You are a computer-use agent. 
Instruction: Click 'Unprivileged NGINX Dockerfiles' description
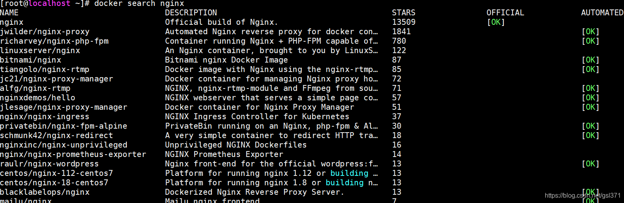click(236, 145)
